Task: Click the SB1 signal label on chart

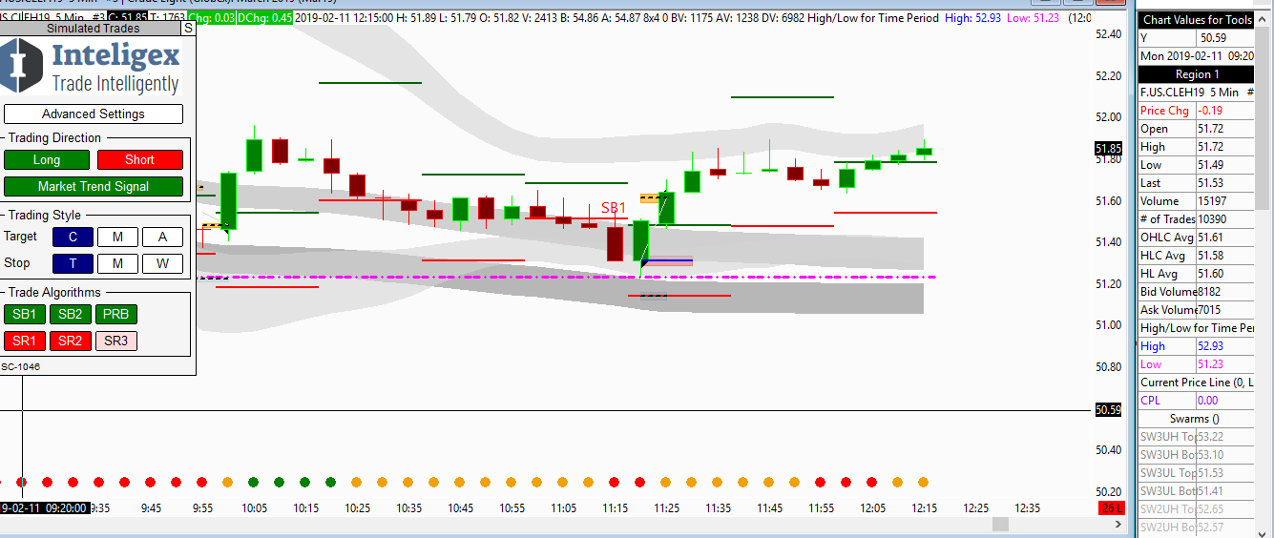Action: coord(613,207)
